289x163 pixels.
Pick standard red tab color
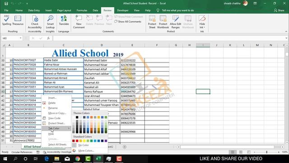coord(77,141)
